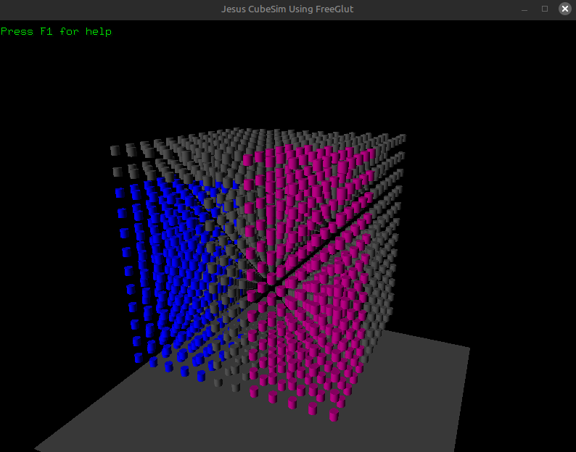Image resolution: width=576 pixels, height=452 pixels.
Task: Select the top-right corner gray LED
Action: tap(401, 138)
